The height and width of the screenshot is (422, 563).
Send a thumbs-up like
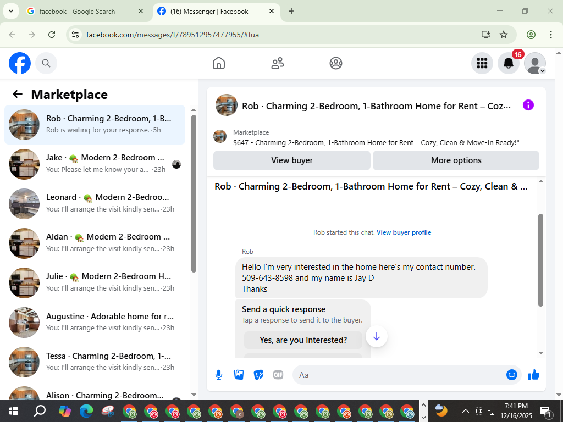tap(534, 375)
